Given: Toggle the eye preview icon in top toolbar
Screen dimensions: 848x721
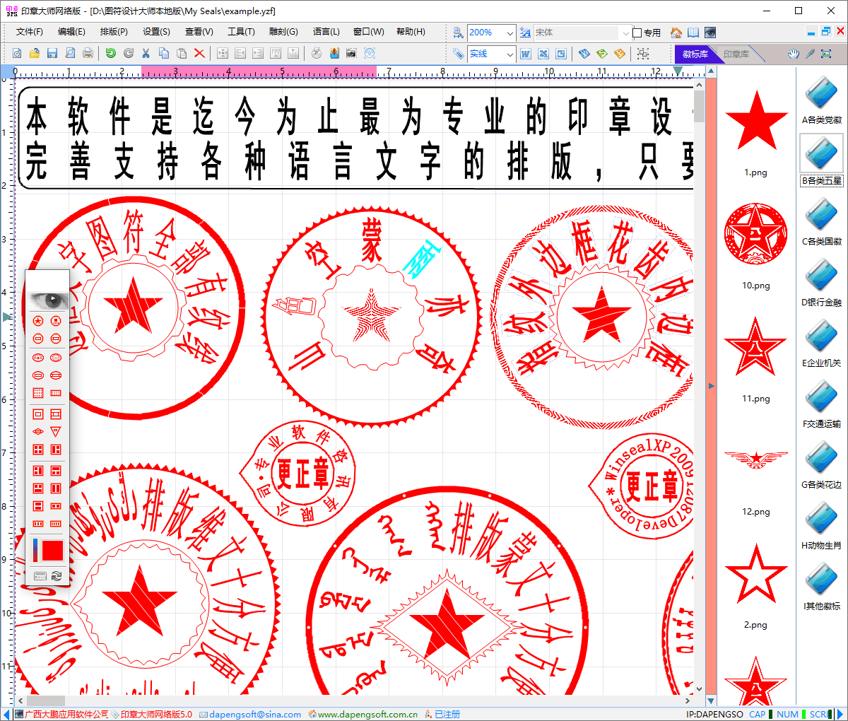Looking at the screenshot, I should pos(710,33).
